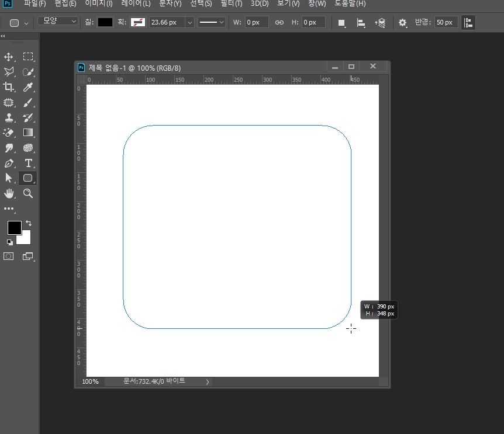Click the black fill color swatch
Image resolution: width=504 pixels, height=434 pixels.
click(105, 22)
